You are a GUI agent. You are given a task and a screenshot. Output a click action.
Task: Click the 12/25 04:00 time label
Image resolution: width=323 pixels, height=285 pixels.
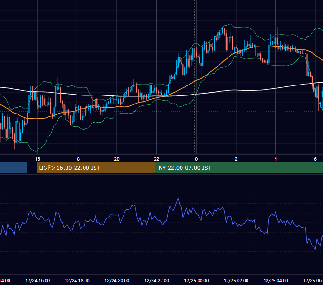pyautogui.click(x=276, y=280)
